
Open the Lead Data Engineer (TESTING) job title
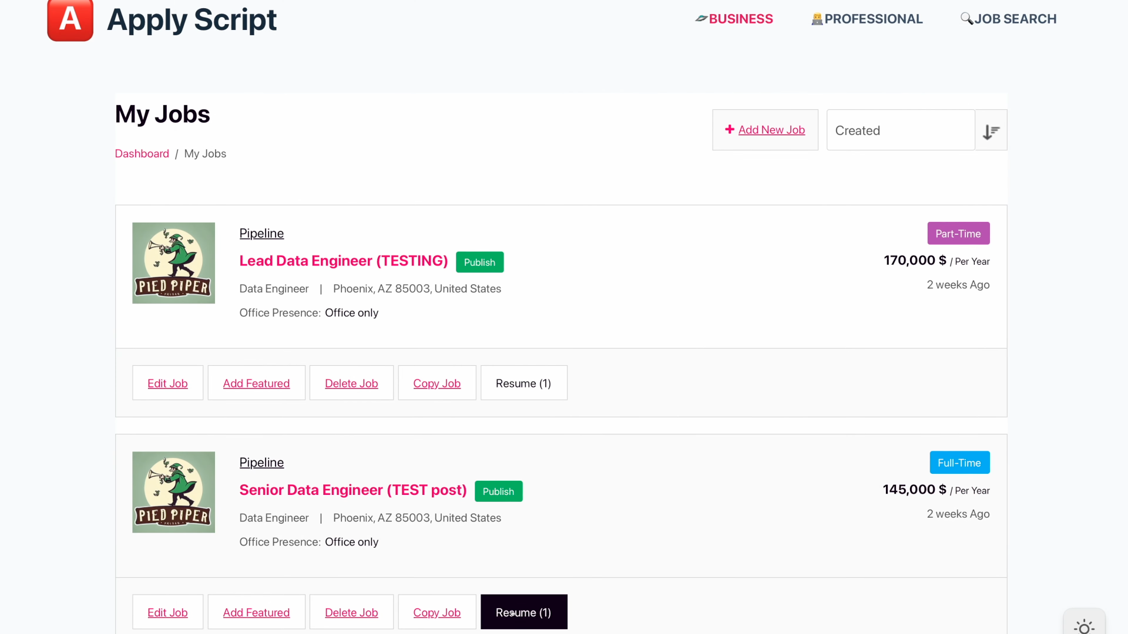(x=344, y=261)
